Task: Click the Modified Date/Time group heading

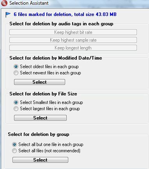Action: click(x=56, y=58)
